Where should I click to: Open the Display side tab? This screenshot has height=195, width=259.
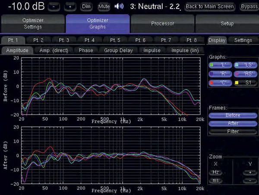pos(217,40)
